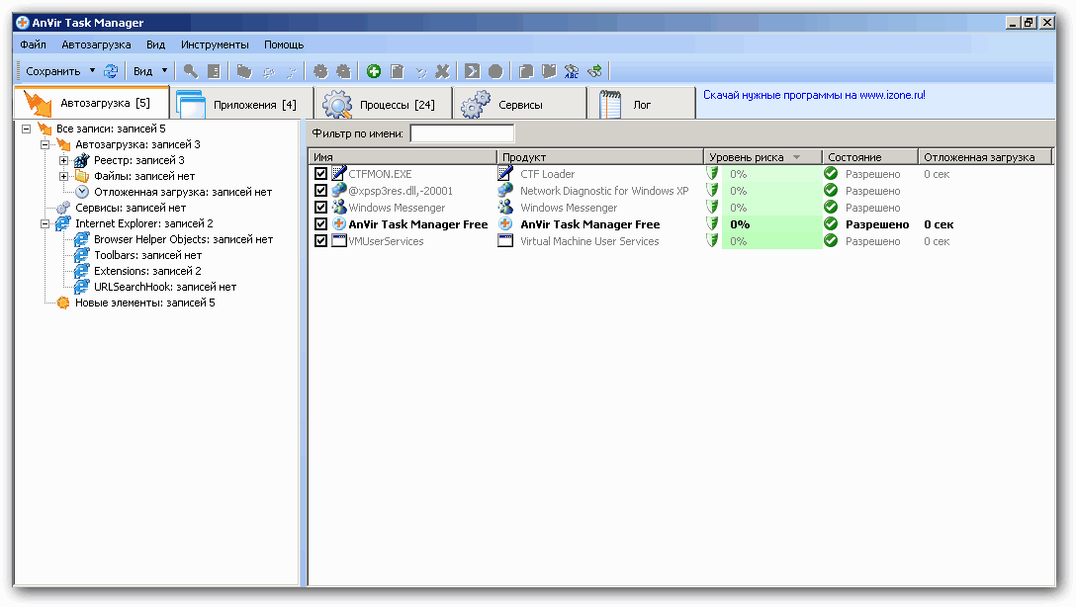Click the Virtual Machine User Services window icon
The image size is (1076, 607).
505,241
